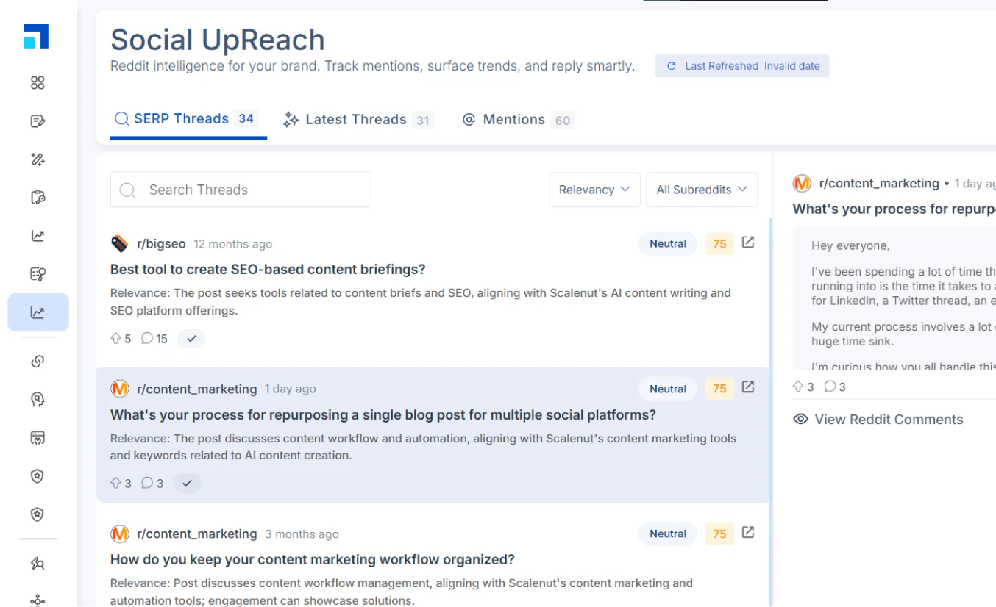Viewport: 996px width, 607px height.
Task: Open the checklist-with-lightbulb sidebar icon
Action: pos(38,274)
